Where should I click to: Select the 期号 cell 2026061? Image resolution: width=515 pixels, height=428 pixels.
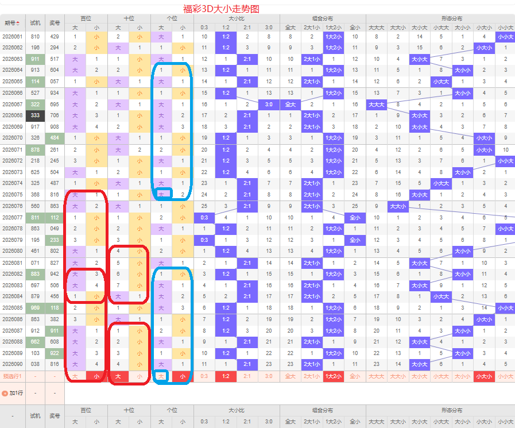click(13, 37)
